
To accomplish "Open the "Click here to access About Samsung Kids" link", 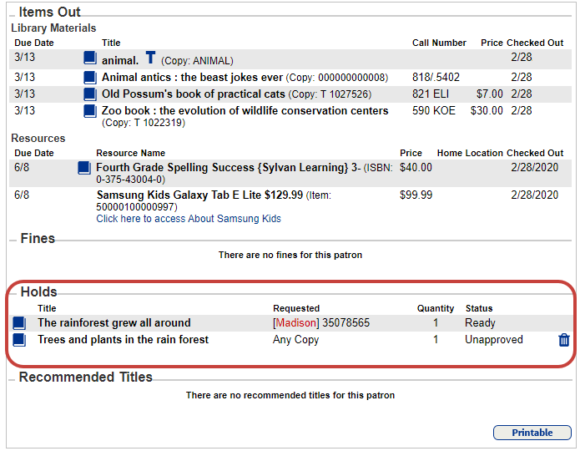I will [x=189, y=219].
